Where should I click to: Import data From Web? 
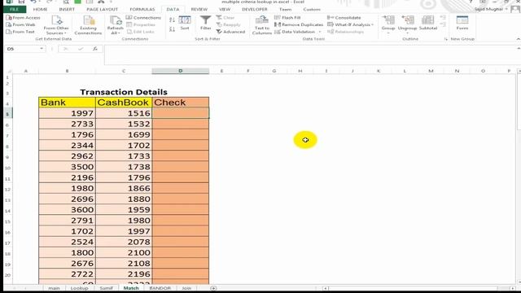tap(21, 24)
